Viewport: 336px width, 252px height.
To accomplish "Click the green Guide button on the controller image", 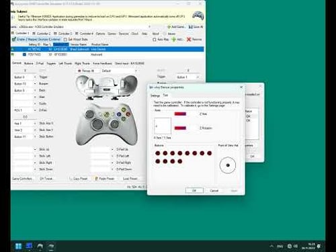I will (x=106, y=115).
